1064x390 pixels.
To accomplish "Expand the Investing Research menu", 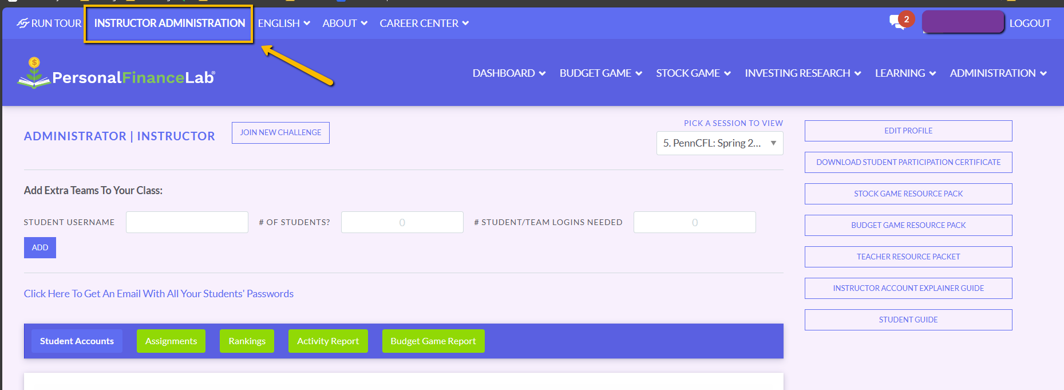I will [802, 73].
